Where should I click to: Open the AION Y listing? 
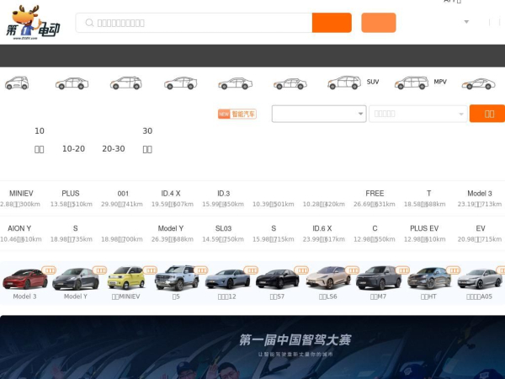(20, 233)
